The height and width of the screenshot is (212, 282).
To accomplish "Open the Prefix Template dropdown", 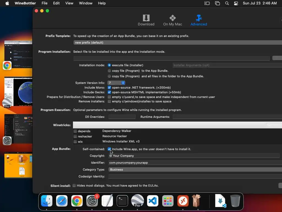I will pos(178,43).
